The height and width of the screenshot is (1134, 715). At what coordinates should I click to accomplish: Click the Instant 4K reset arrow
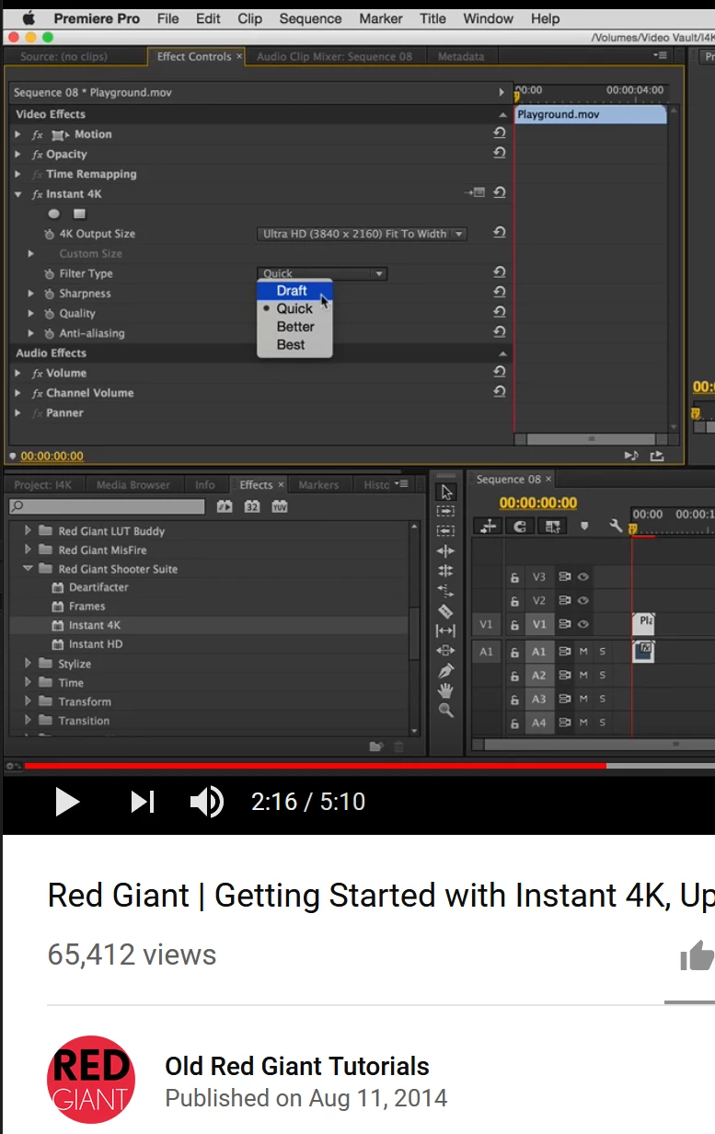(499, 193)
